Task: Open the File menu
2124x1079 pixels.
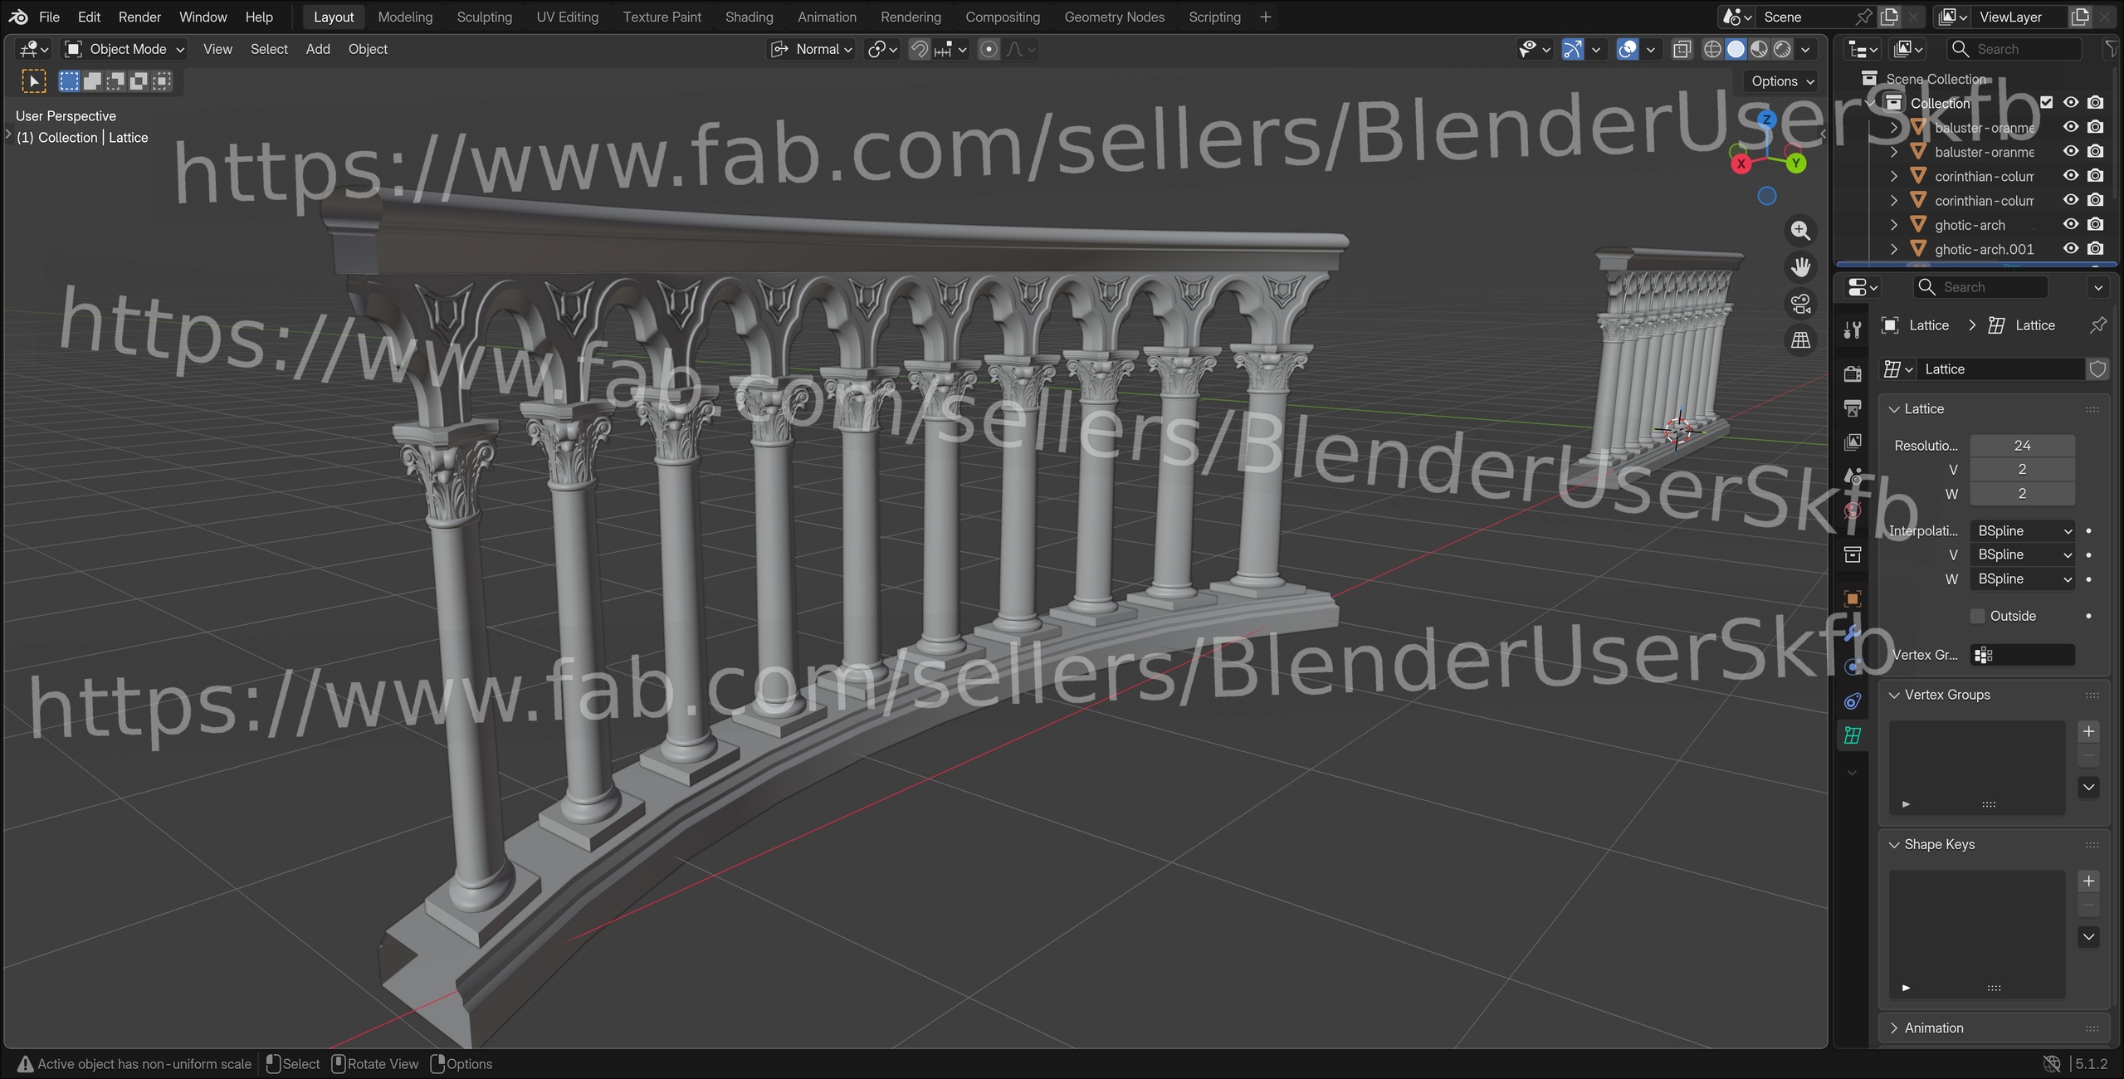Action: pyautogui.click(x=49, y=17)
